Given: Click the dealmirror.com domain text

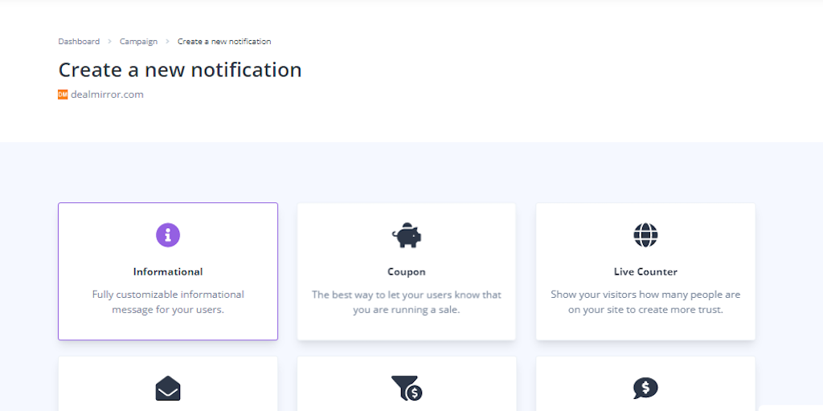Looking at the screenshot, I should pos(107,95).
